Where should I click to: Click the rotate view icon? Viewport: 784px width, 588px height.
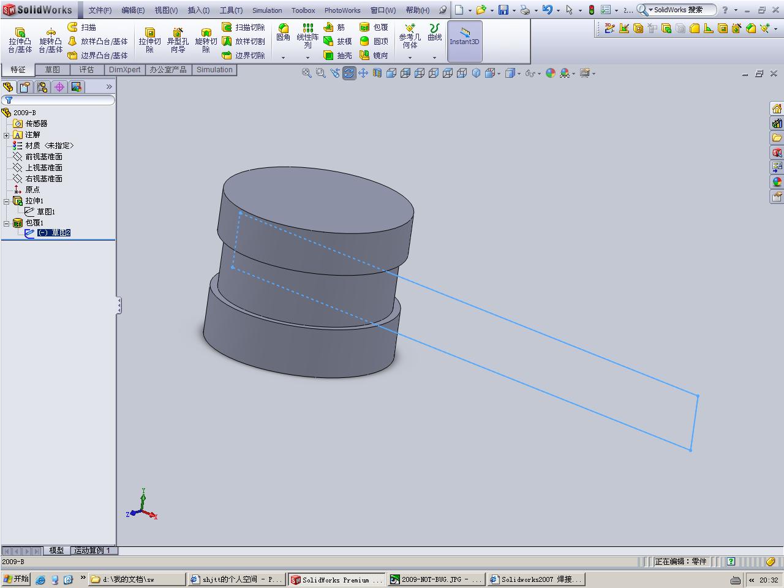(349, 73)
